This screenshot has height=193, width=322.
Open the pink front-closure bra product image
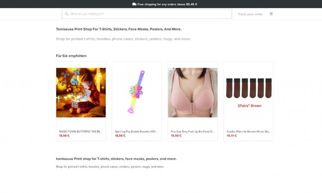(192, 93)
